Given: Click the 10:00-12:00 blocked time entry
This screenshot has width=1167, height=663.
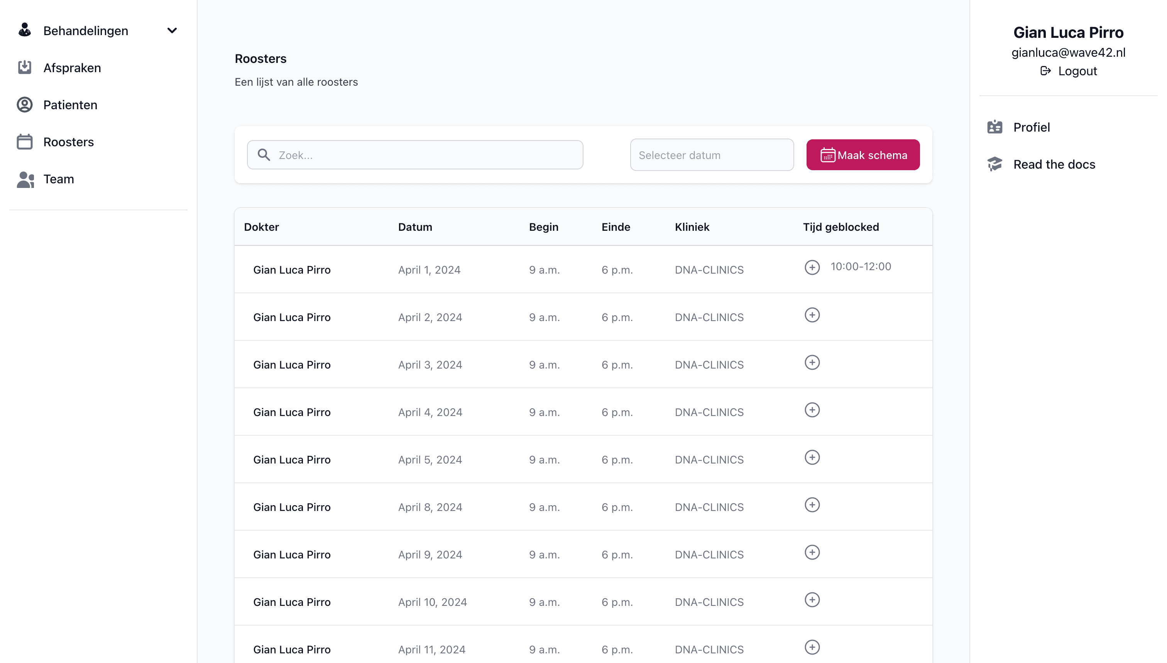Looking at the screenshot, I should pyautogui.click(x=861, y=266).
